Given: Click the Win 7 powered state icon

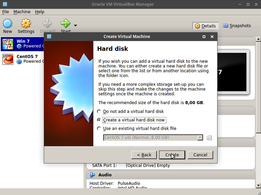Looking at the screenshot, I should tap(19, 46).
